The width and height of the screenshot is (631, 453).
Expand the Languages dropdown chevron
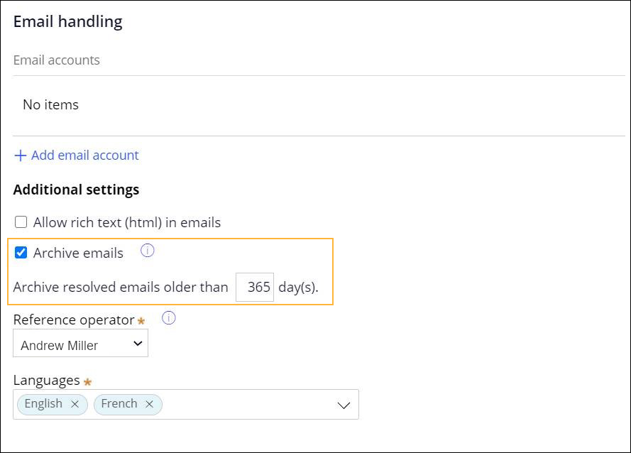344,405
